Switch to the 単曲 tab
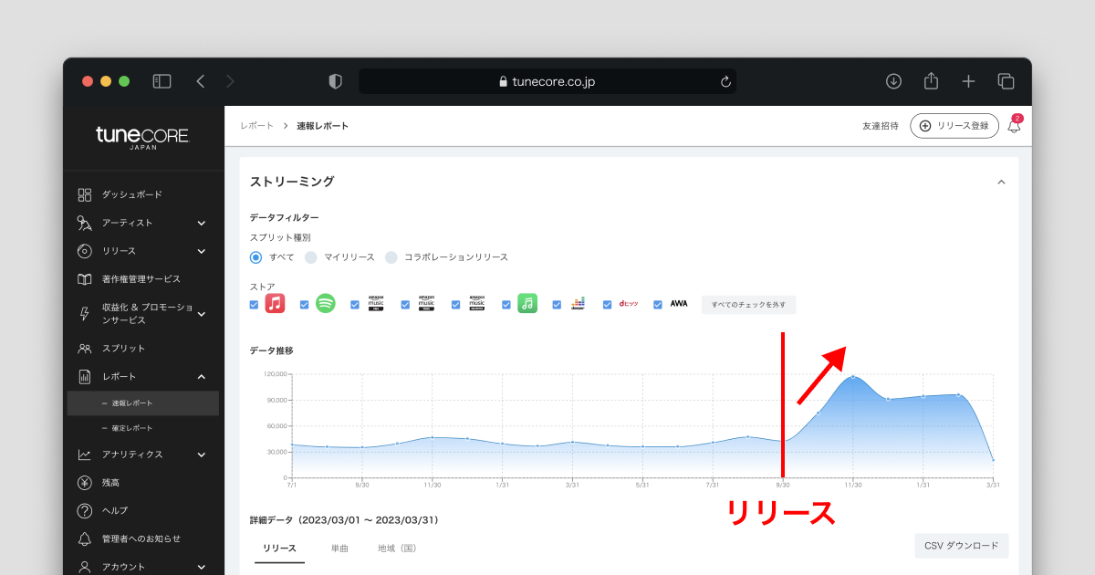This screenshot has width=1095, height=575. tap(339, 549)
